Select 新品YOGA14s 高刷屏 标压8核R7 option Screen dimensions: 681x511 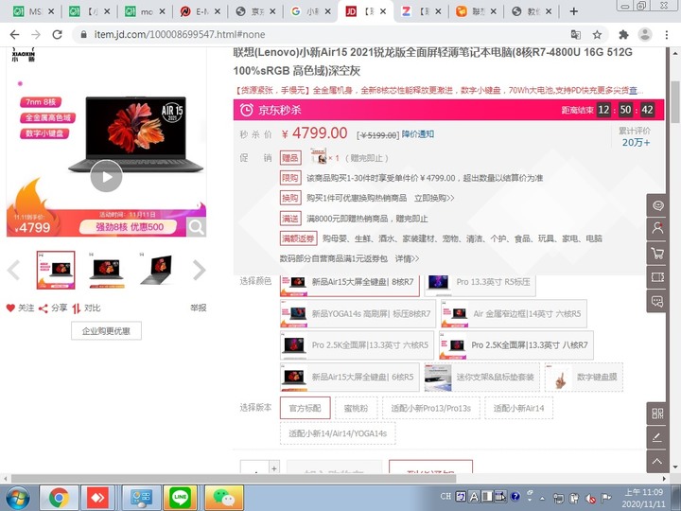coord(358,314)
